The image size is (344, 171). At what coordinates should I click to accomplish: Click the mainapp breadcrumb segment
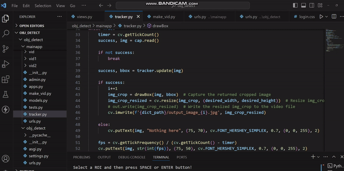104,26
